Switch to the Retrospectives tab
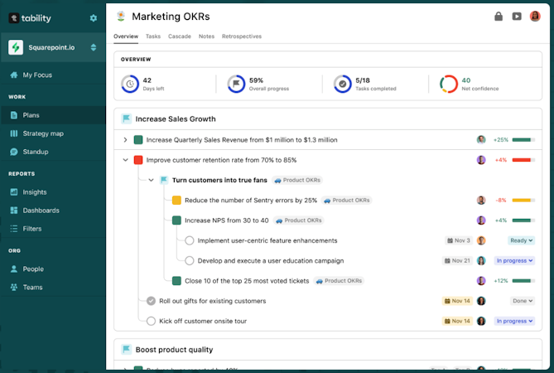Viewport: 554px width, 373px height. (x=242, y=36)
